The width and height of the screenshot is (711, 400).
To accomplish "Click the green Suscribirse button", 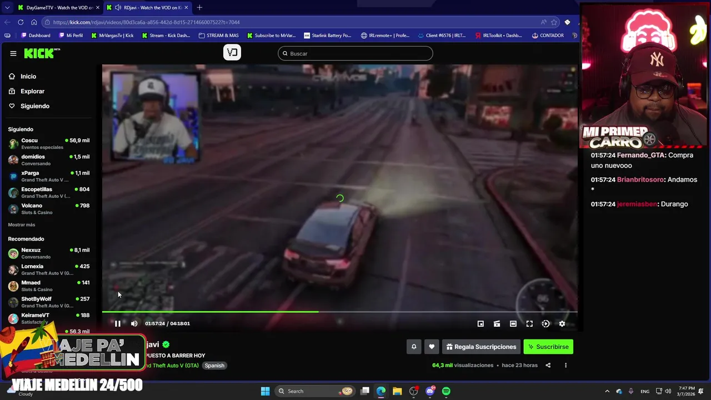I will pos(548,347).
